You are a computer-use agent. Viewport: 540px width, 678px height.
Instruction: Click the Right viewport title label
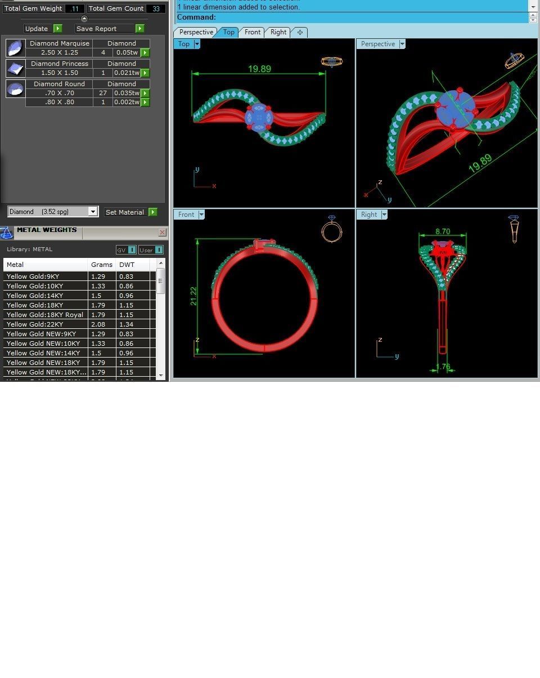[369, 215]
